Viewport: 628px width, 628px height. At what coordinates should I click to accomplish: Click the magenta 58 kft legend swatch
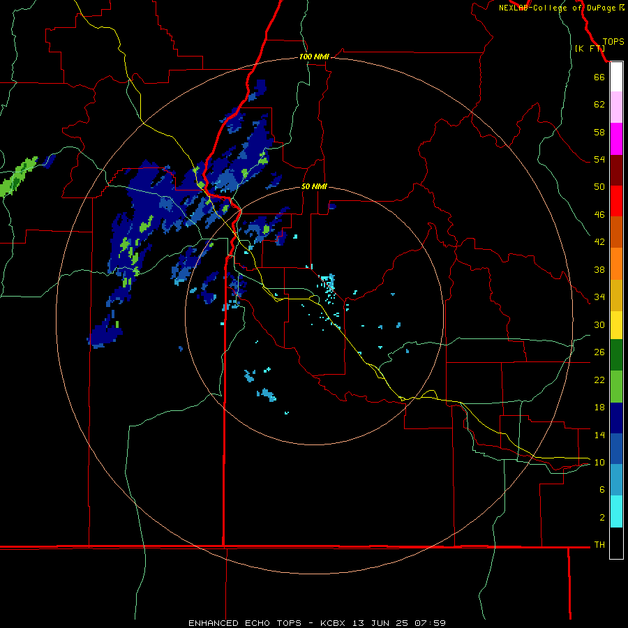pyautogui.click(x=616, y=139)
